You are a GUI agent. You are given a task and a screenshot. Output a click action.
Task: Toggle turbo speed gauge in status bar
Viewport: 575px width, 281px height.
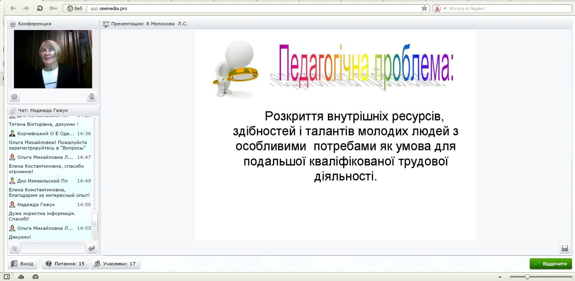[x=36, y=276]
